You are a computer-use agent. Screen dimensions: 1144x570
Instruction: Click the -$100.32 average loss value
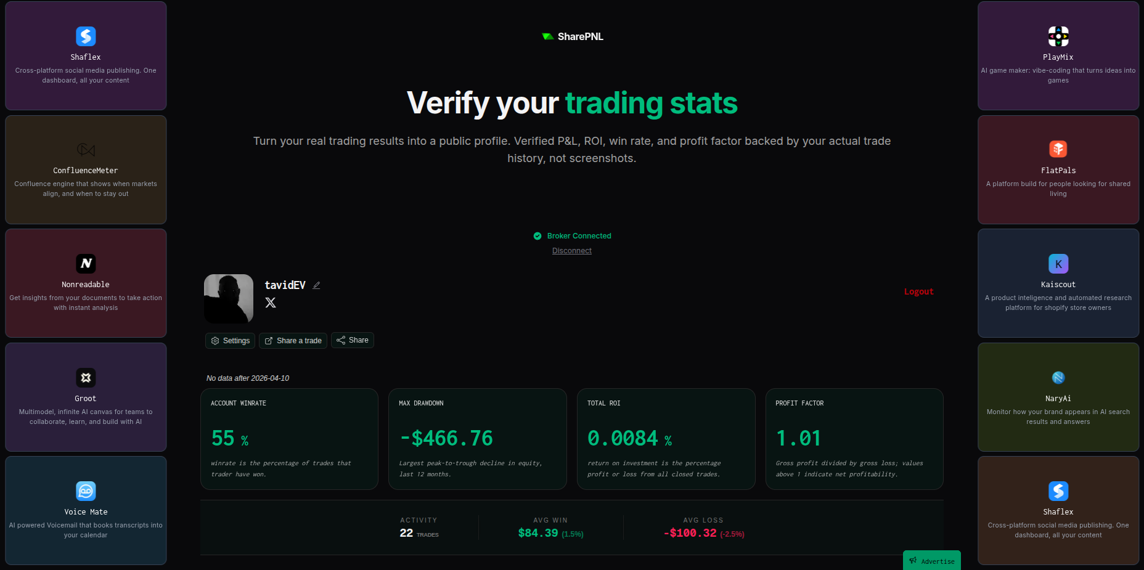point(704,533)
